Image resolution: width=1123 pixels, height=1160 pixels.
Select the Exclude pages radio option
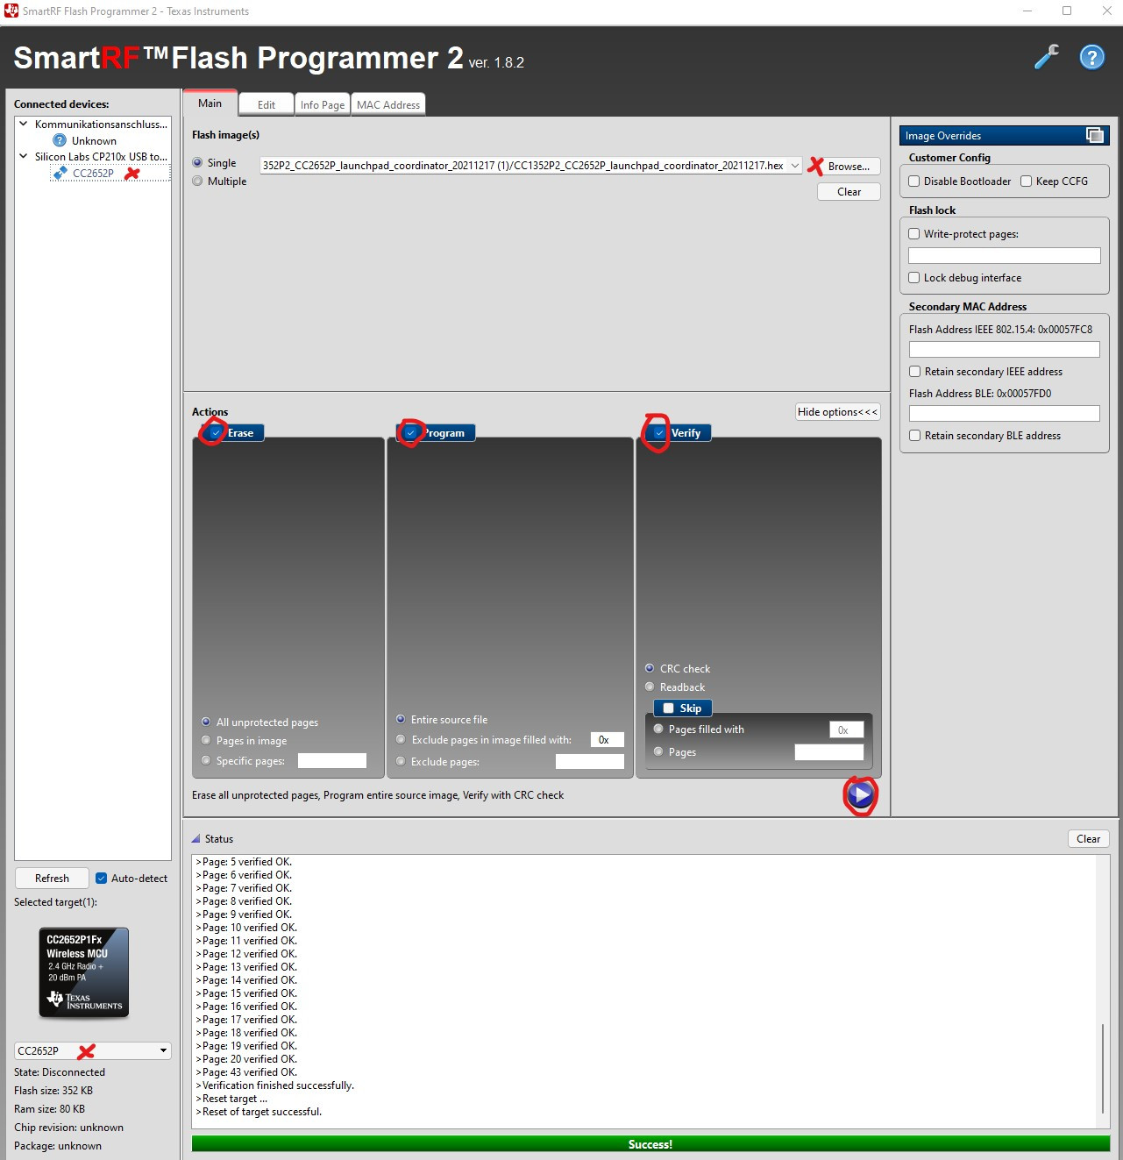[401, 762]
